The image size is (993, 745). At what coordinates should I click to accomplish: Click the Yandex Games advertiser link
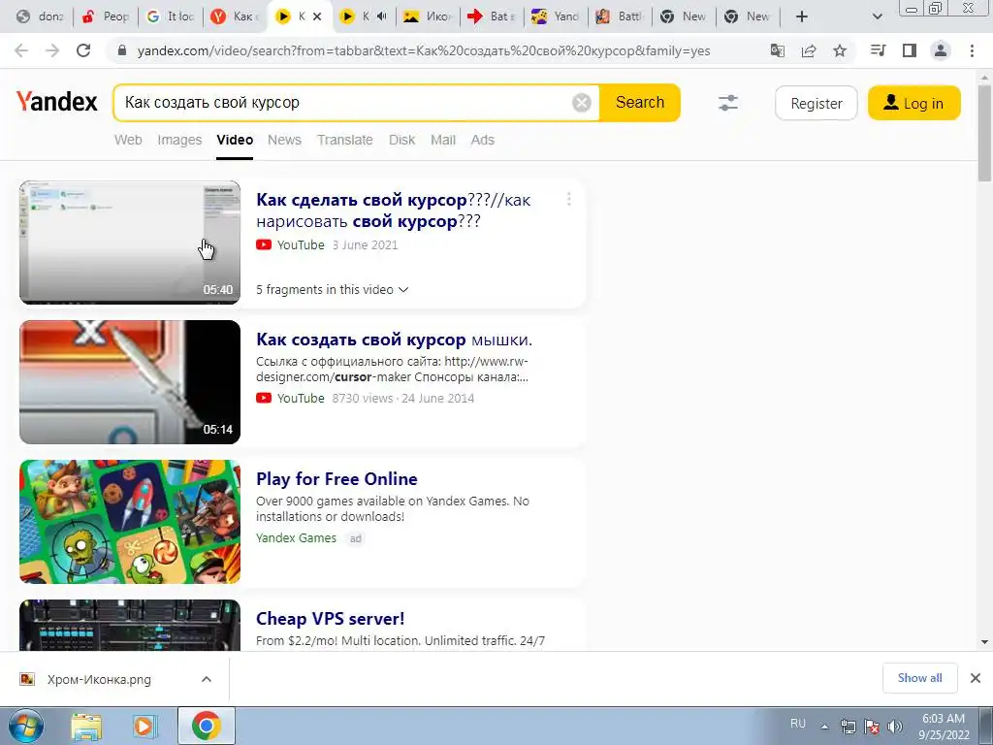(x=296, y=537)
